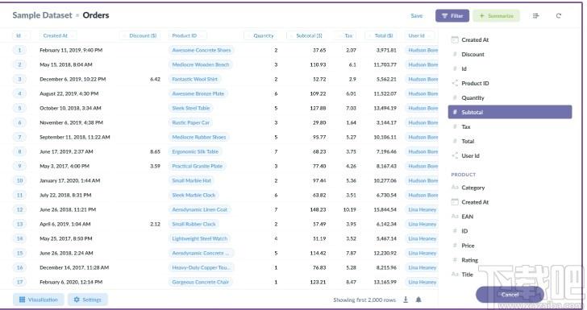This screenshot has width=587, height=310.
Task: Click the refresh icon in top bar
Action: 559,16
